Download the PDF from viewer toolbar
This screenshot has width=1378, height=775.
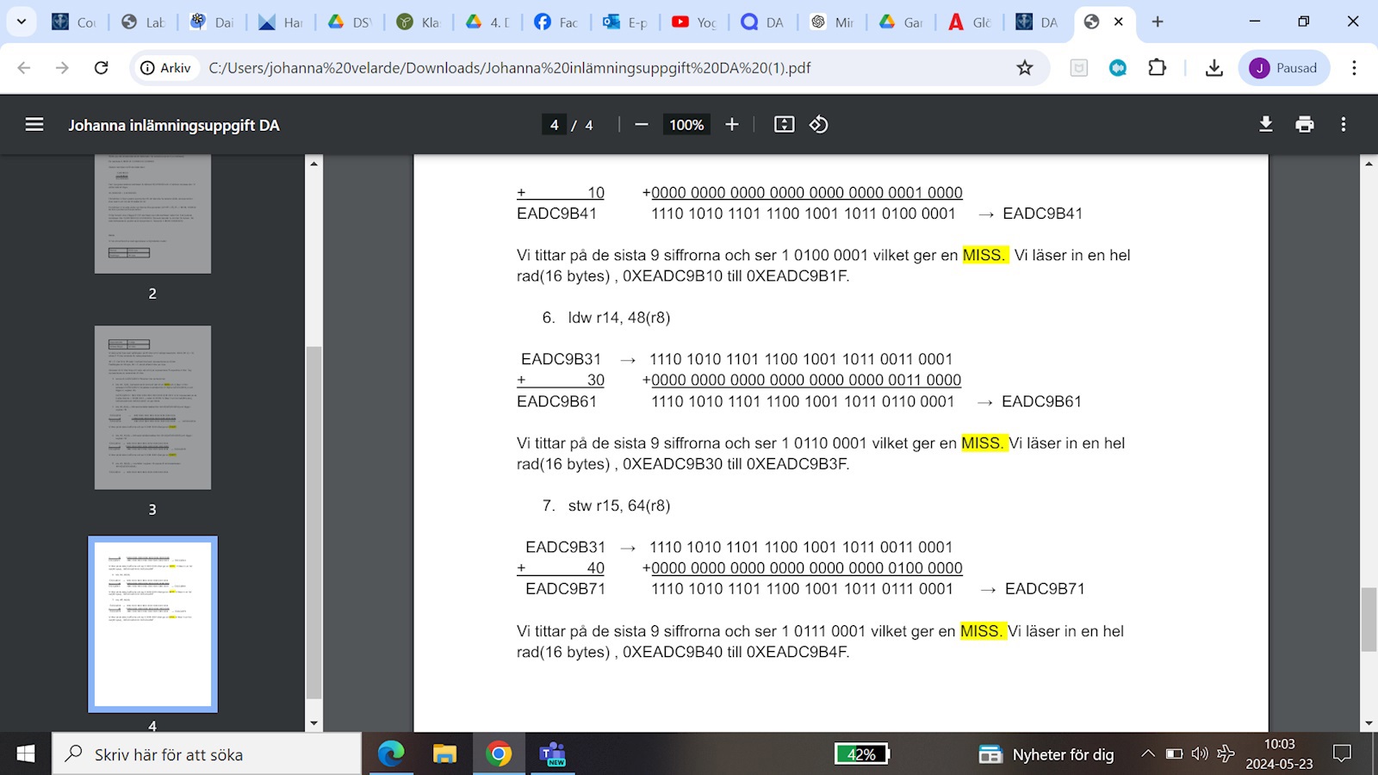coord(1265,125)
